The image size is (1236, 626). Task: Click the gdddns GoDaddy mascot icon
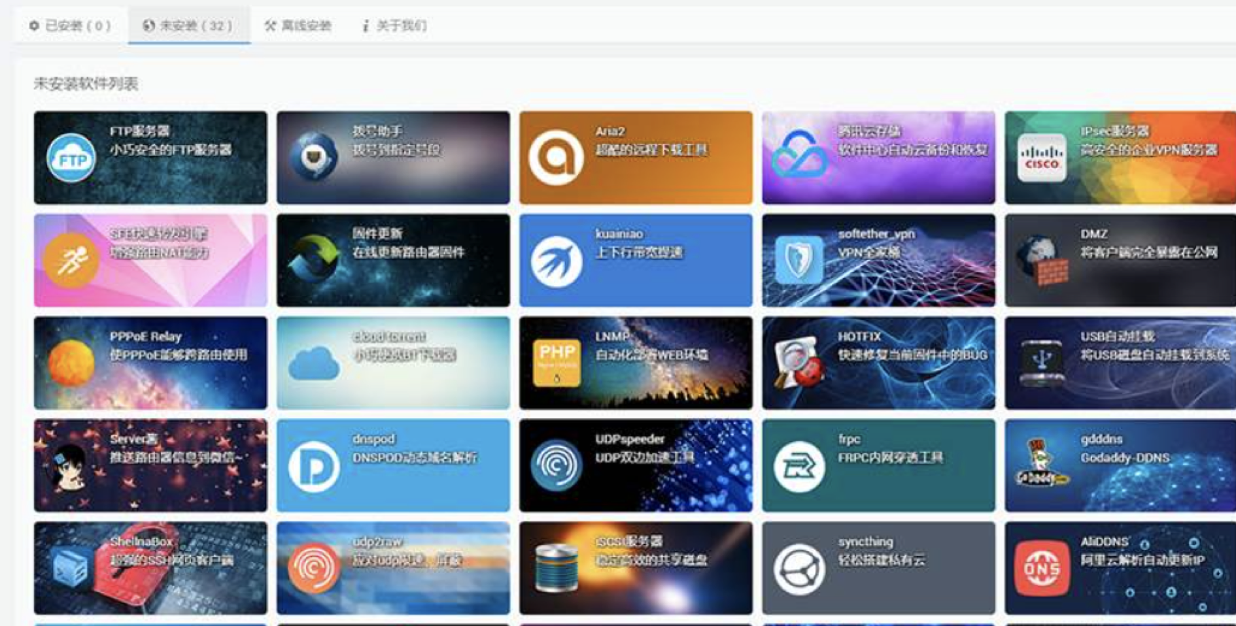[x=1042, y=464]
